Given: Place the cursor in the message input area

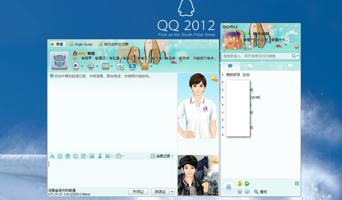Looking at the screenshot, I should pyautogui.click(x=111, y=173).
